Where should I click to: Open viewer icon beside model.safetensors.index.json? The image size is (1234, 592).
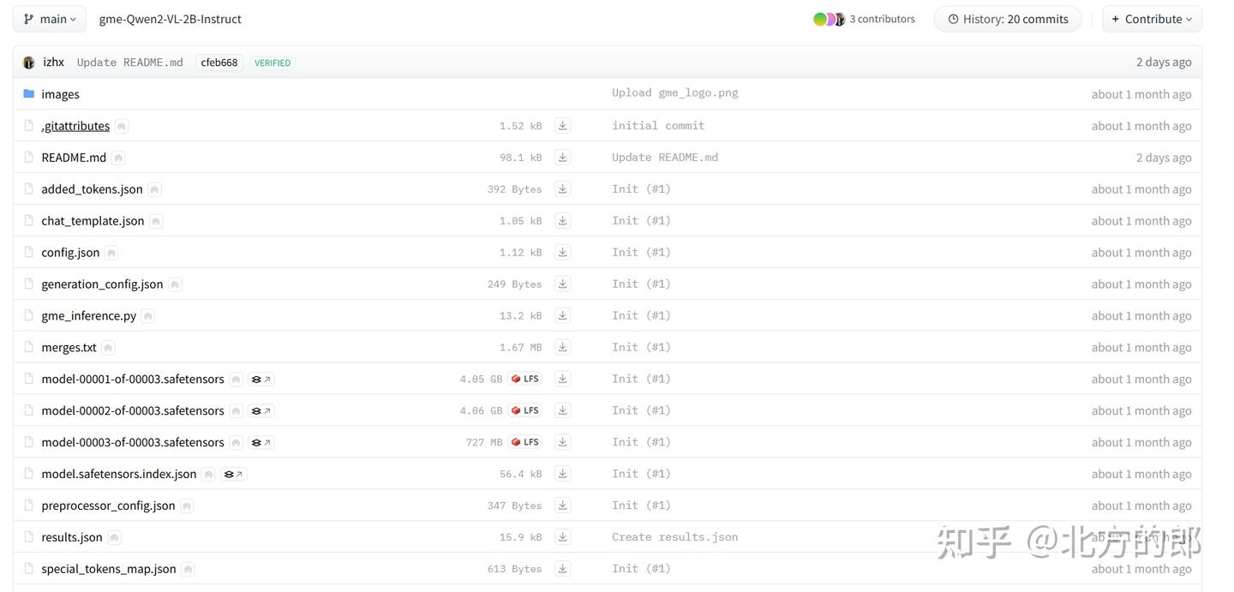233,475
